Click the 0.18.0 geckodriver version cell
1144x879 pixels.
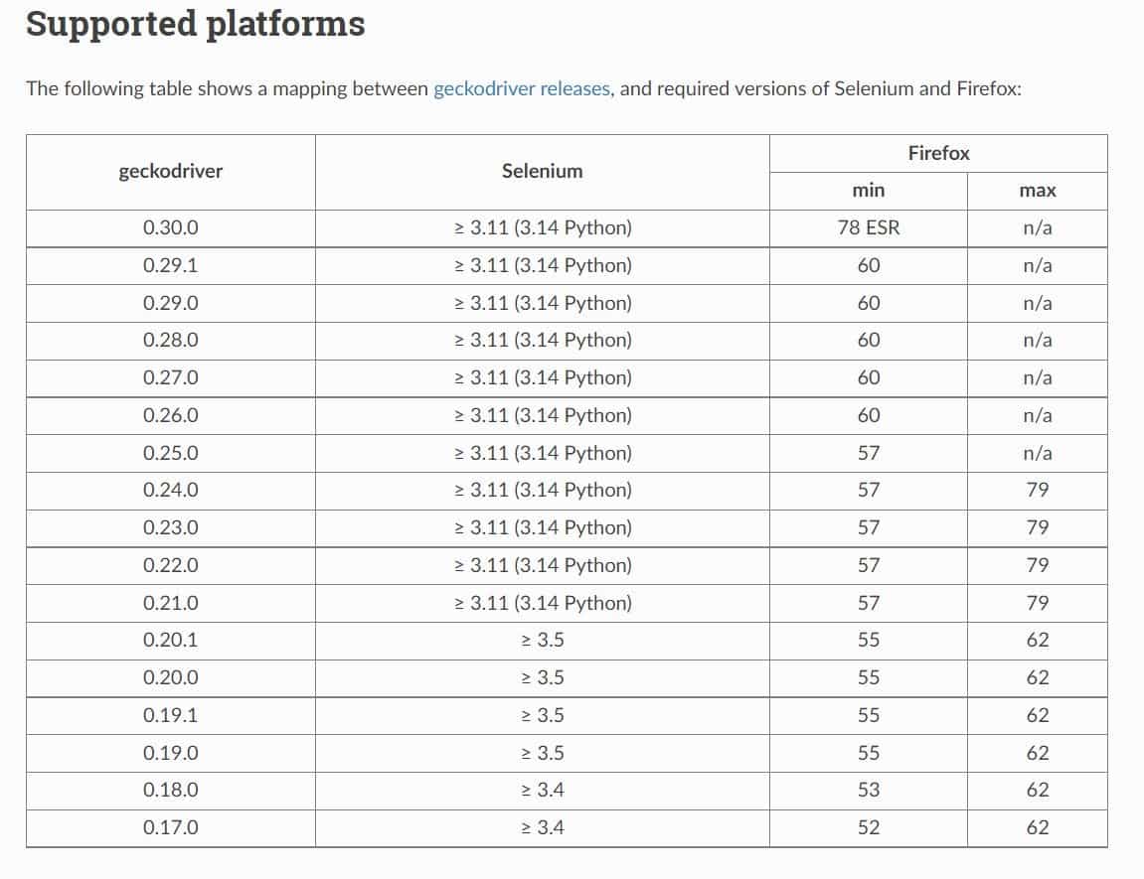(171, 790)
